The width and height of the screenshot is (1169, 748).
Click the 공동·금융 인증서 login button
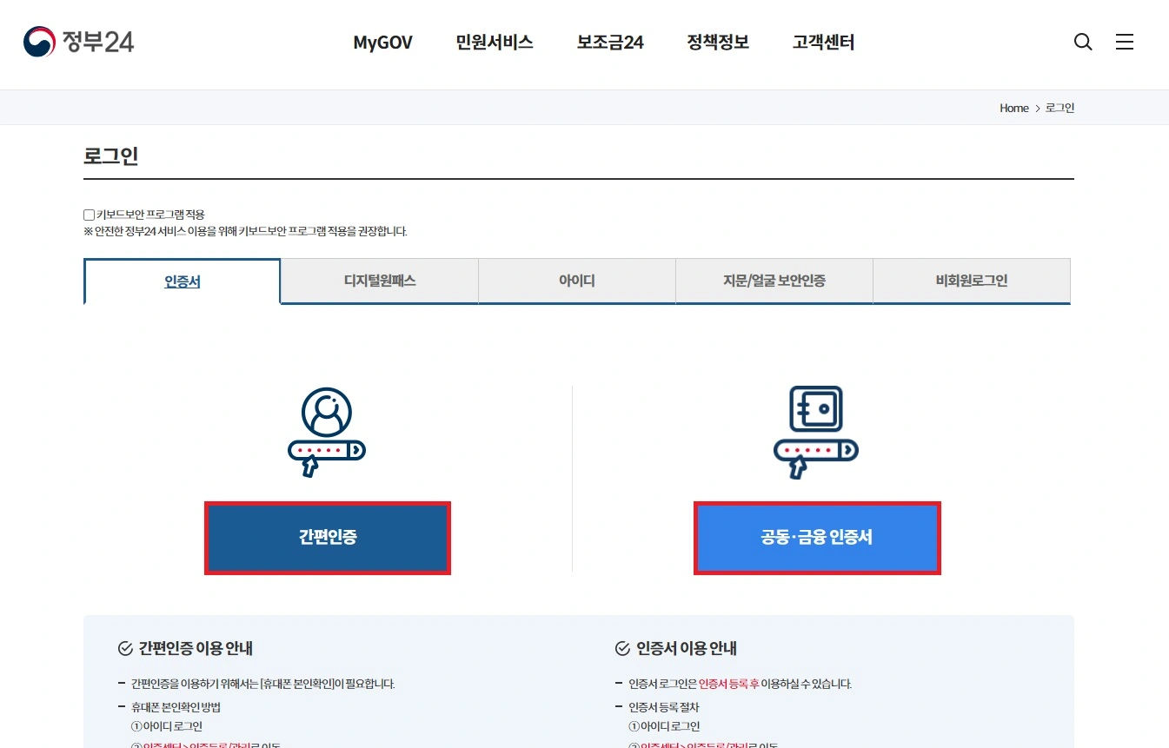click(816, 538)
